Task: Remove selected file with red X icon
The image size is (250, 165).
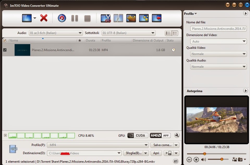Action: 44,18
